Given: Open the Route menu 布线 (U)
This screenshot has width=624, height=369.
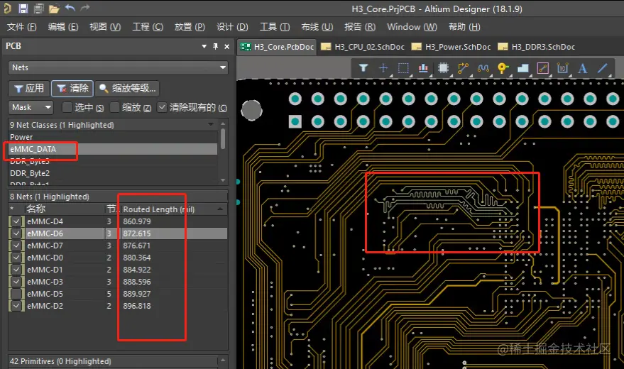Looking at the screenshot, I should pyautogui.click(x=317, y=27).
